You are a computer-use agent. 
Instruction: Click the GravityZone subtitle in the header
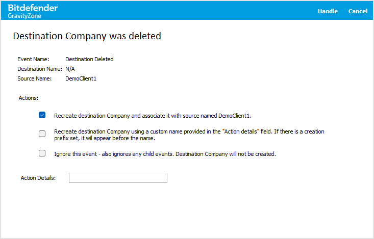(x=24, y=16)
